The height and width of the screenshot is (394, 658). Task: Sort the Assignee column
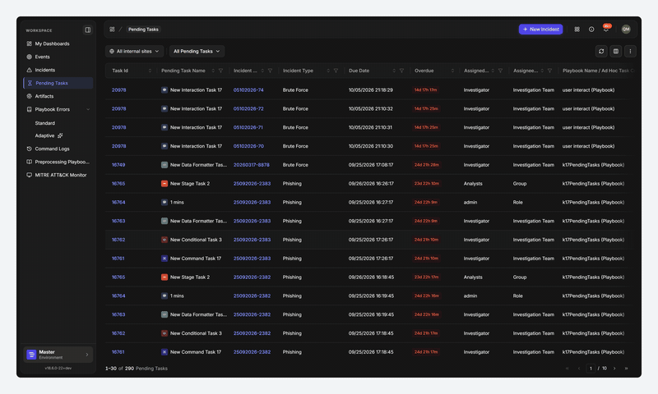pyautogui.click(x=542, y=71)
